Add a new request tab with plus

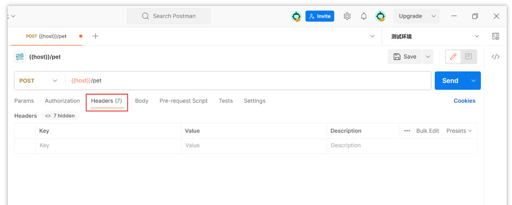click(x=96, y=36)
